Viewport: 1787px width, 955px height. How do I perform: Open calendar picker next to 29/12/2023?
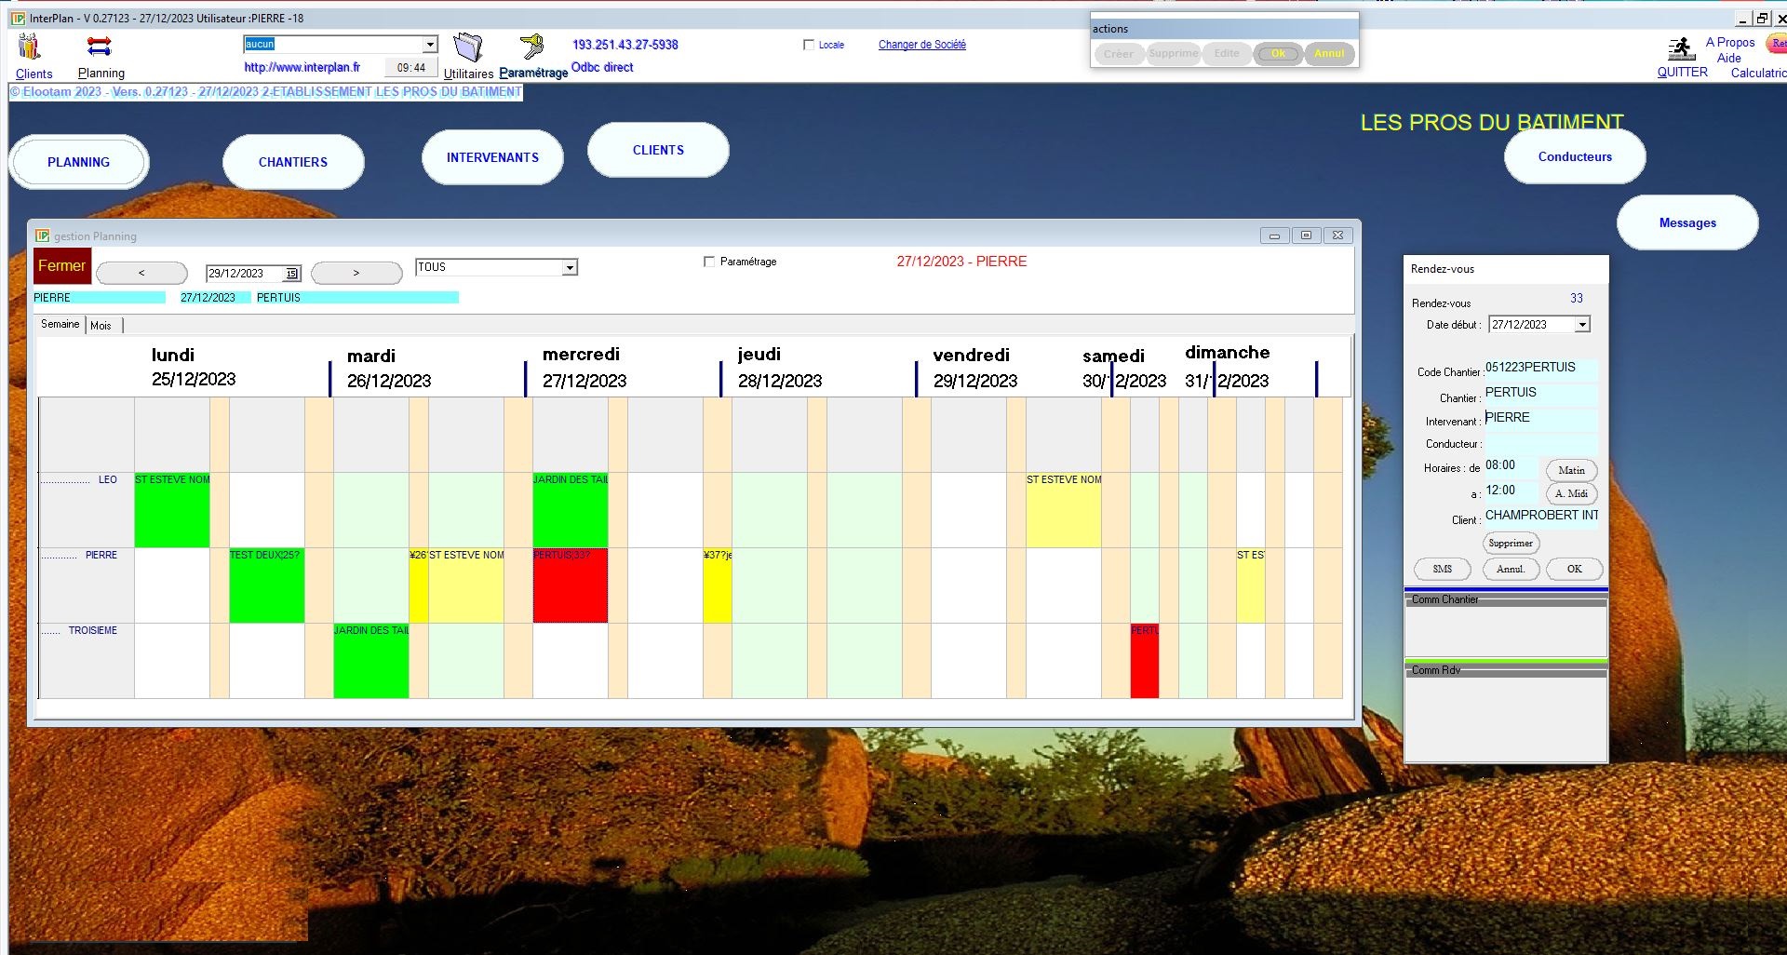point(291,274)
